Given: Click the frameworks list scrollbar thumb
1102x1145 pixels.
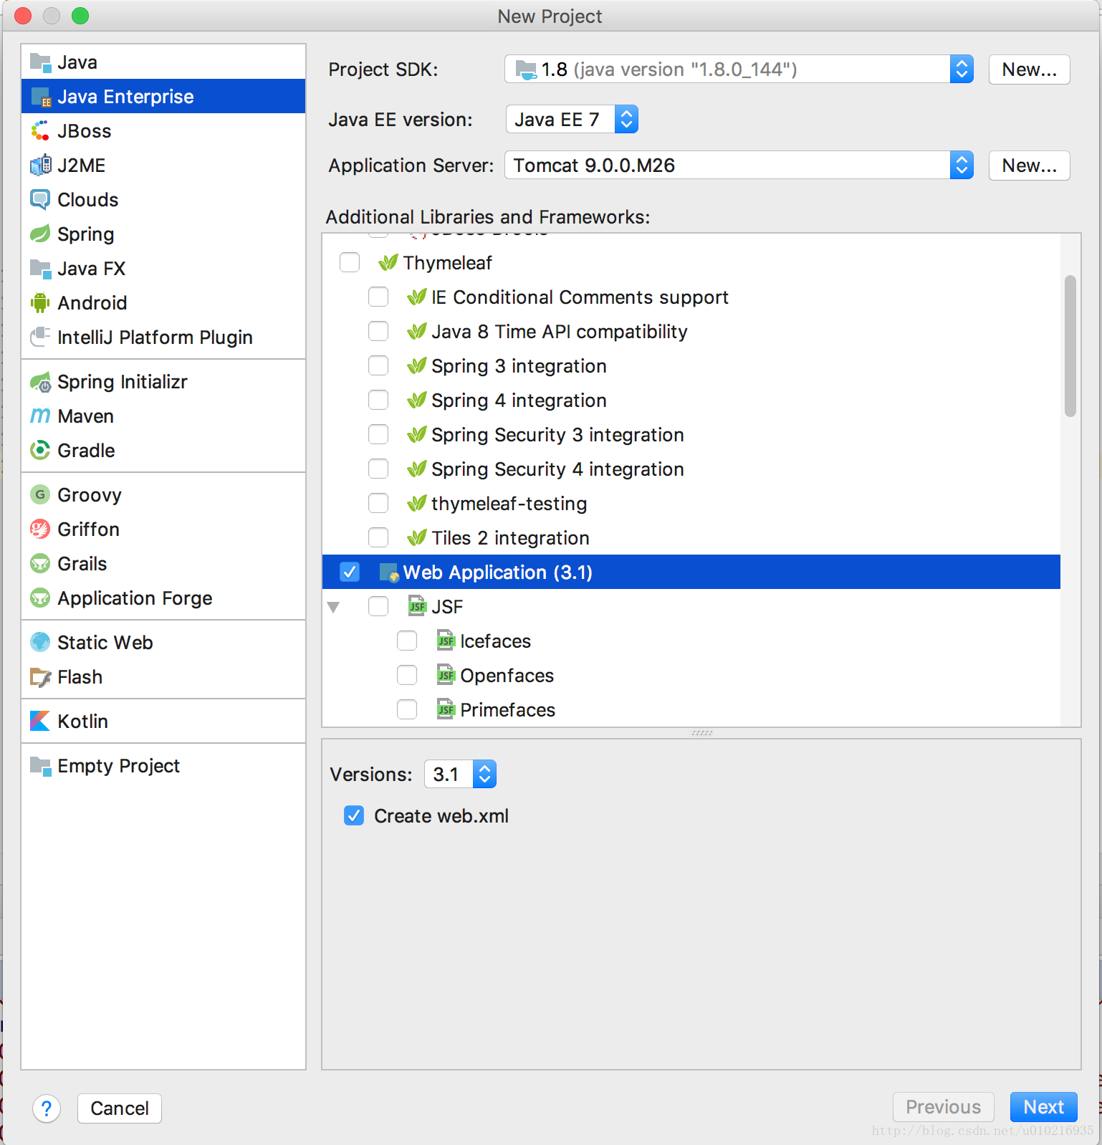Looking at the screenshot, I should coord(1070,345).
